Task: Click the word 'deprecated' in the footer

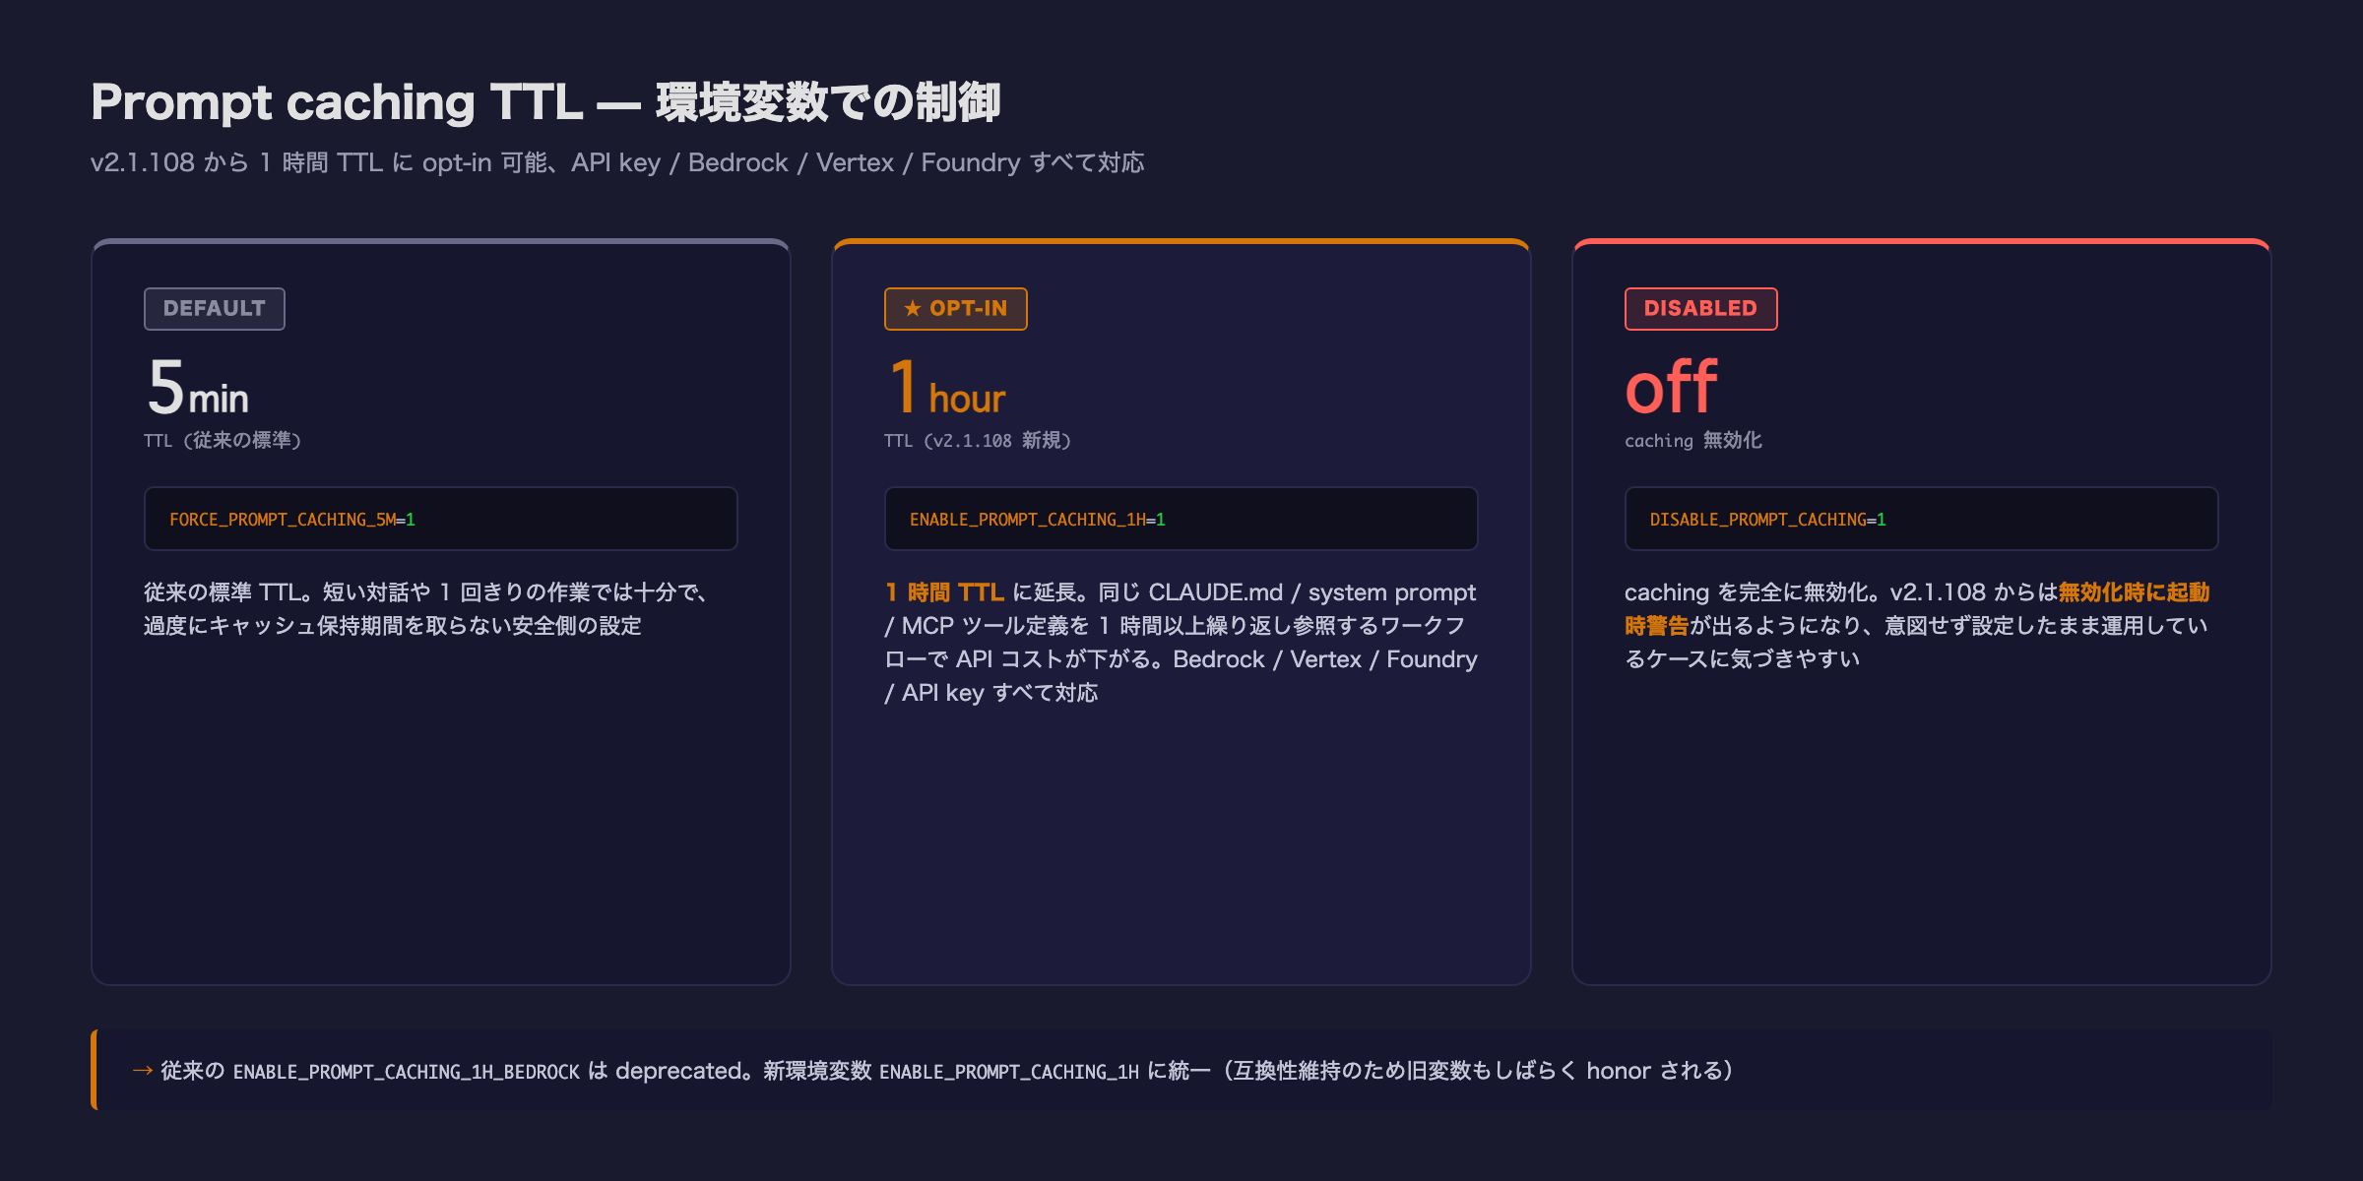Action: [679, 1071]
